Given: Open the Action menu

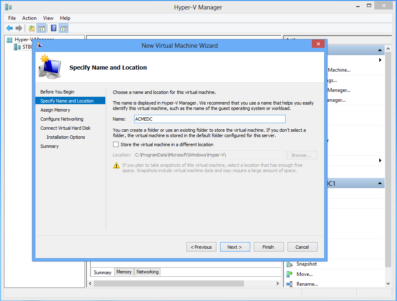Looking at the screenshot, I should (x=29, y=18).
